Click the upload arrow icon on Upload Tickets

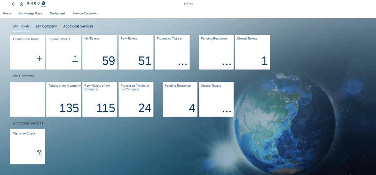click(75, 59)
